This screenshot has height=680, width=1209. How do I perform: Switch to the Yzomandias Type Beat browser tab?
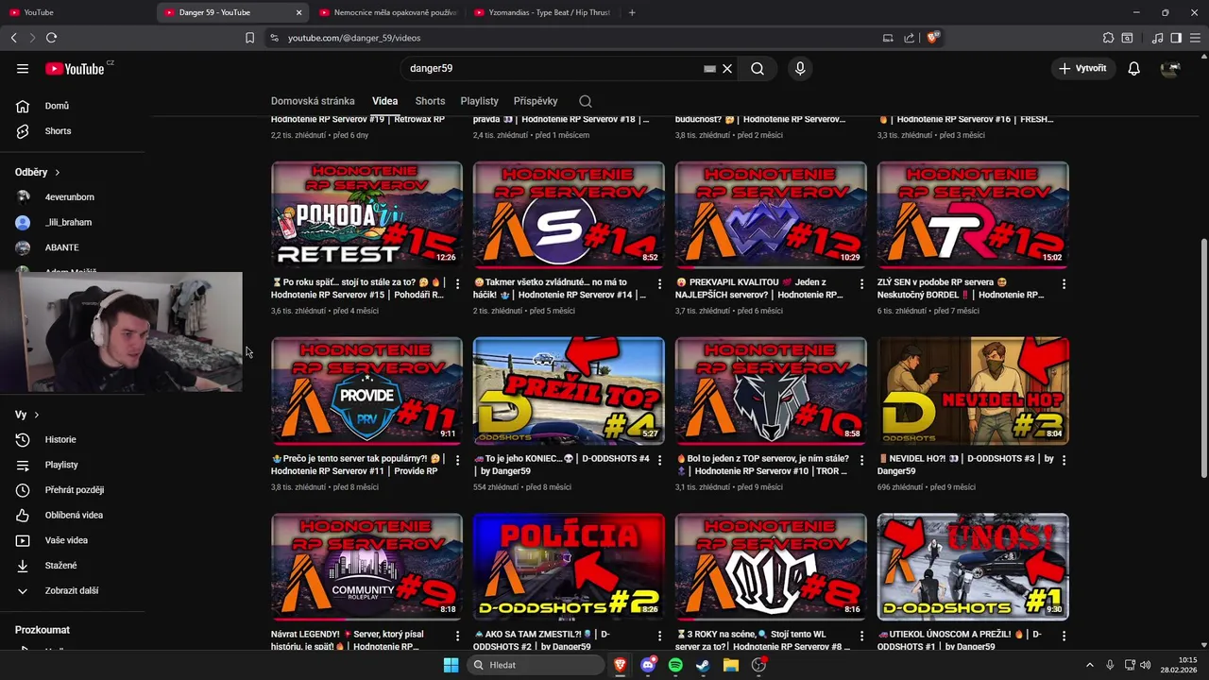[541, 12]
